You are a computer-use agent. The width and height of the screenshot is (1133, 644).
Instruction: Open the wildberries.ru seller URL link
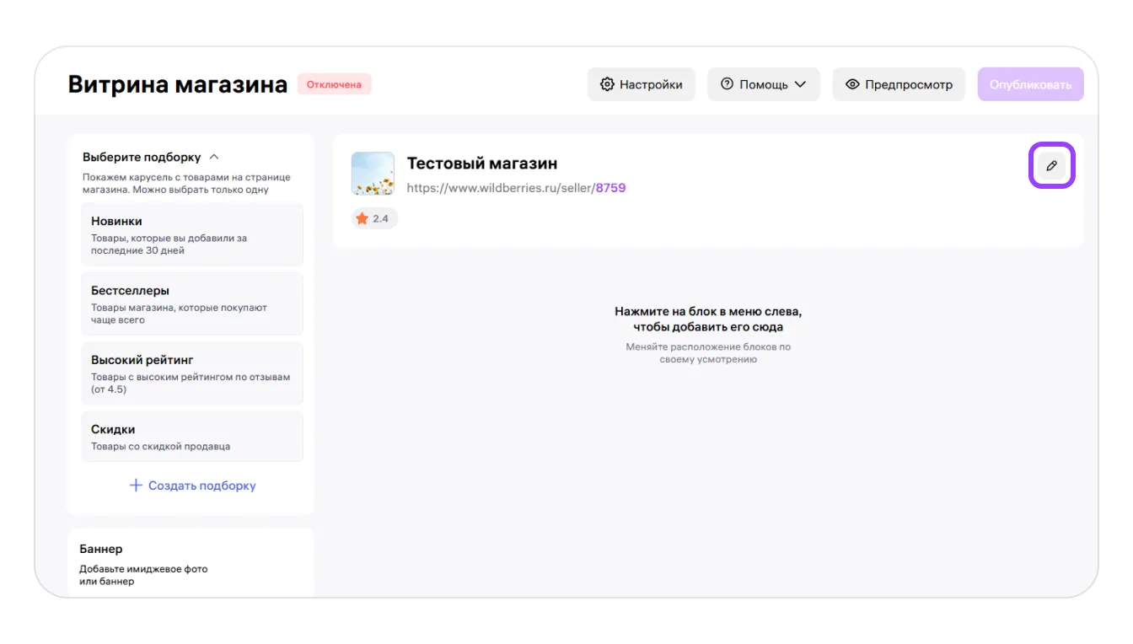(516, 188)
